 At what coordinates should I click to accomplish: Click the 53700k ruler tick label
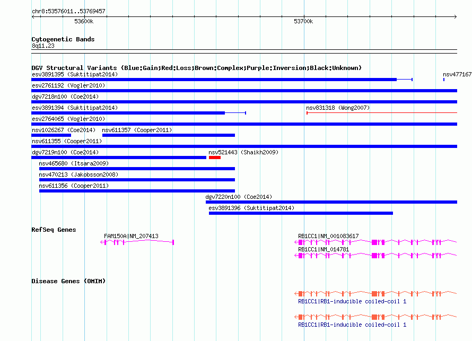click(303, 21)
